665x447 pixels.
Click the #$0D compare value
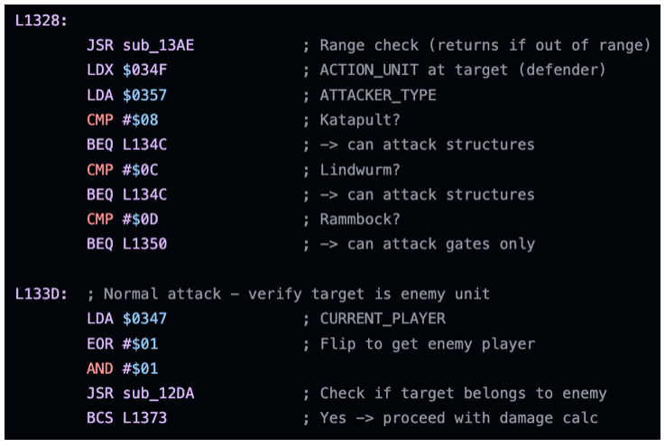pos(140,219)
